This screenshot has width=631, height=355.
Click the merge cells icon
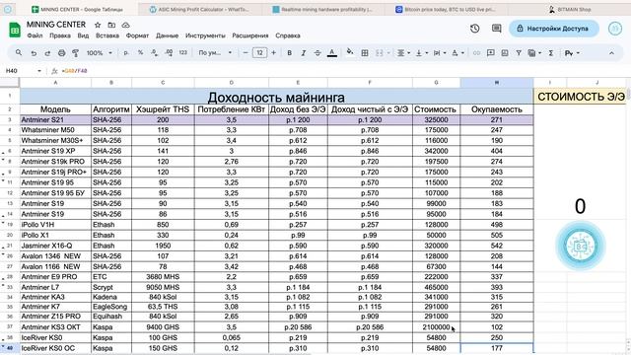tap(379, 52)
